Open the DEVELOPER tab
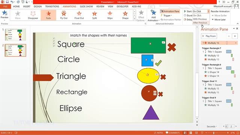The width and height of the screenshot is (240, 135). coord(123,6)
